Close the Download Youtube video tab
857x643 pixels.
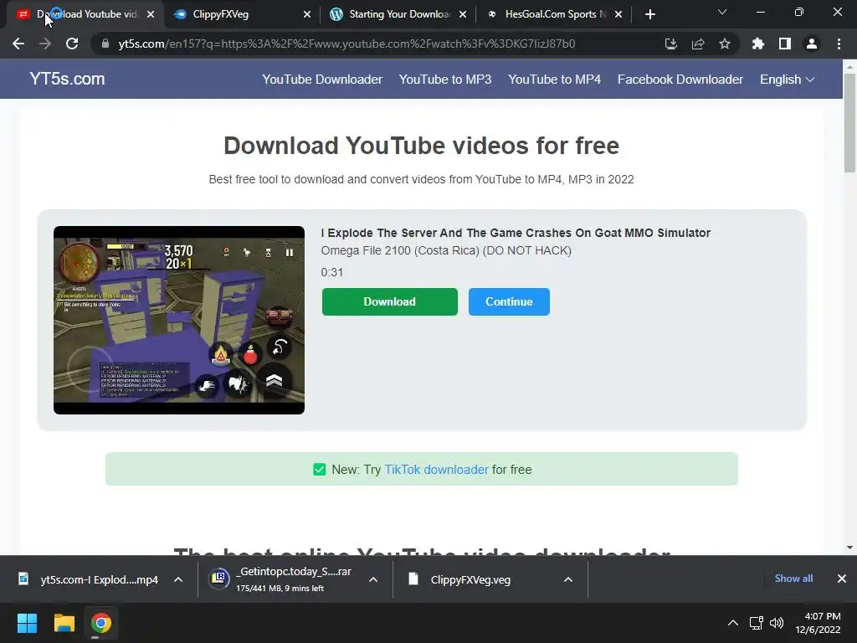(151, 14)
